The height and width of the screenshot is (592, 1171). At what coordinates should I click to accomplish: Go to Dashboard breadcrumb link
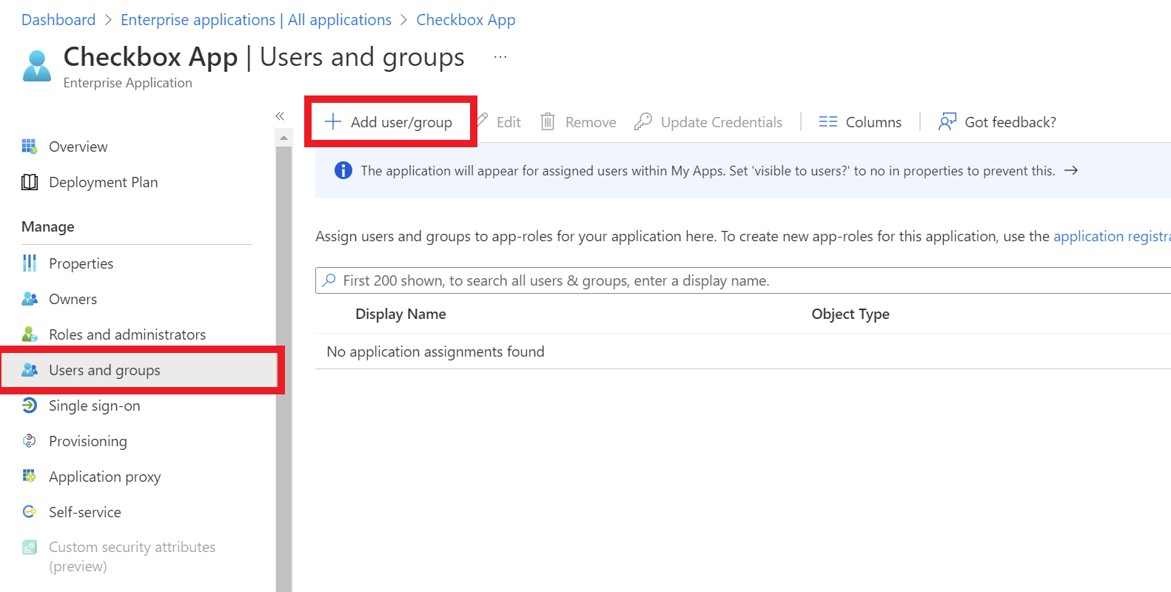tap(58, 20)
